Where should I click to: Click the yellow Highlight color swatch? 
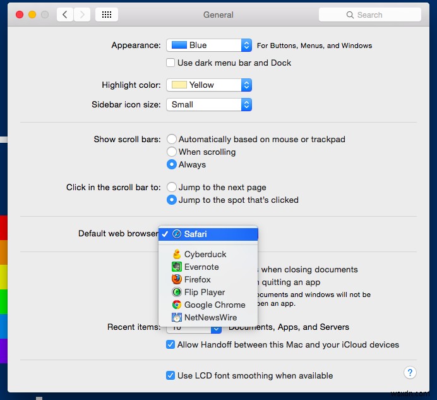click(x=179, y=85)
